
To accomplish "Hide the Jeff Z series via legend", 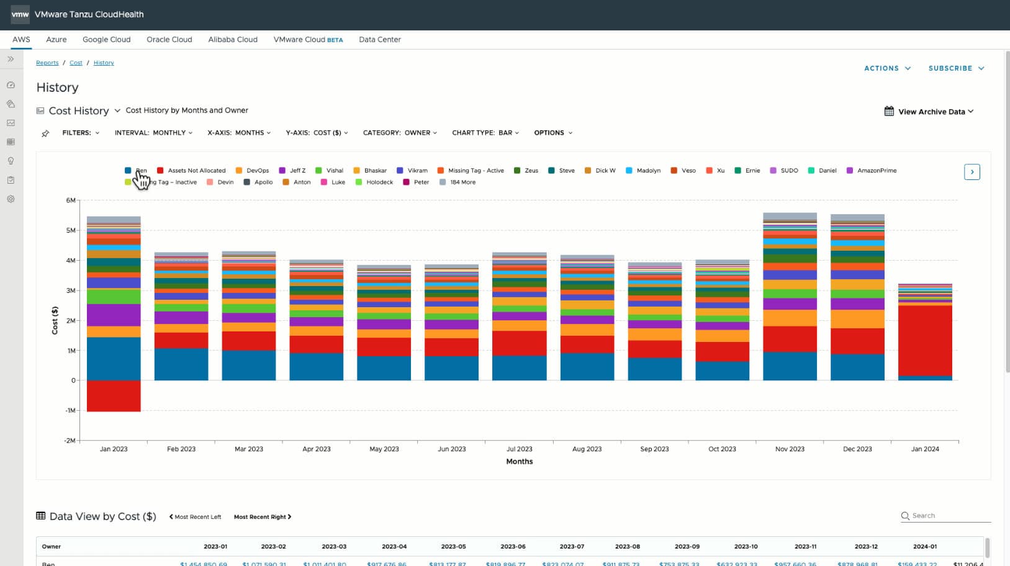I will [292, 171].
